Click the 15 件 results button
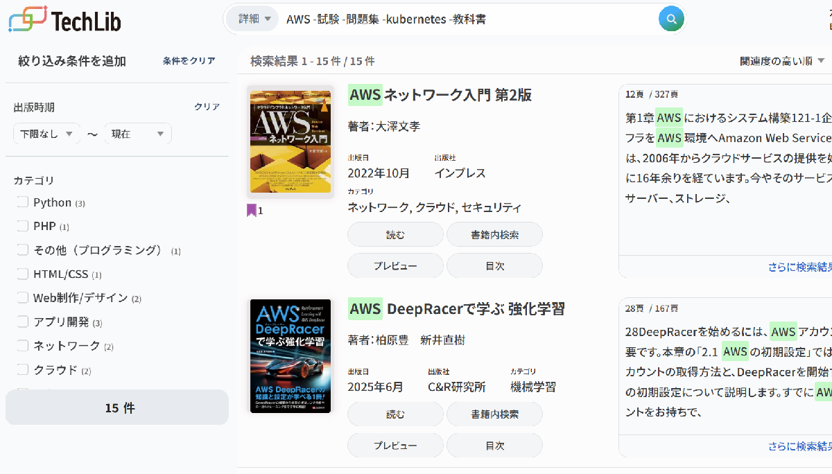 click(x=117, y=407)
